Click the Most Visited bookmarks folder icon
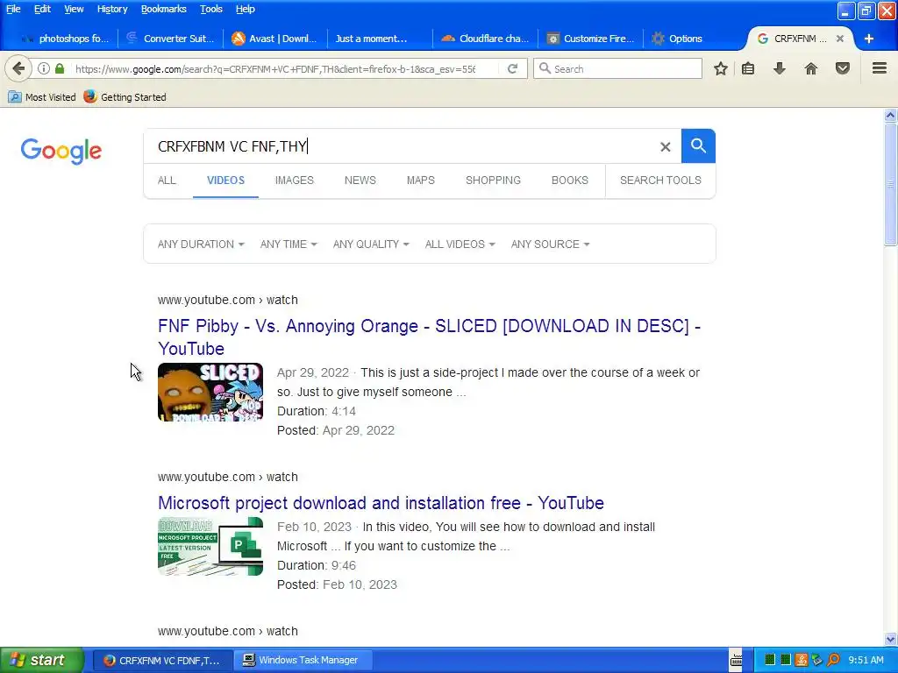 pyautogui.click(x=14, y=97)
